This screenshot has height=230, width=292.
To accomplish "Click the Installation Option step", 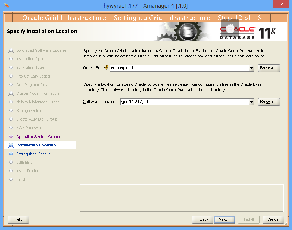I will (31, 59).
